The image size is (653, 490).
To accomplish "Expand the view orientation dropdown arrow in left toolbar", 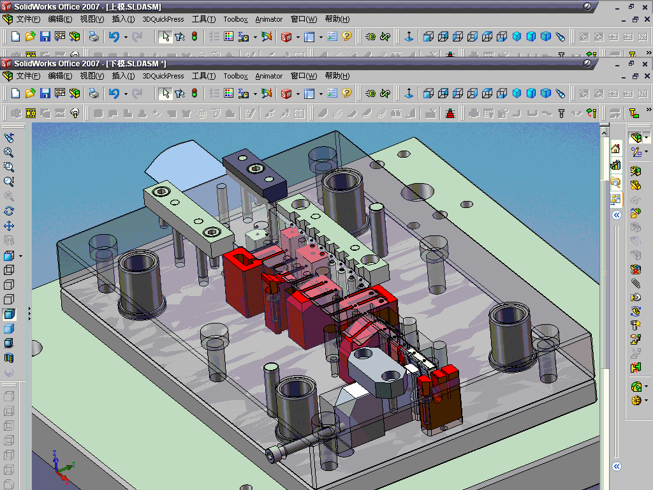I will point(21,256).
